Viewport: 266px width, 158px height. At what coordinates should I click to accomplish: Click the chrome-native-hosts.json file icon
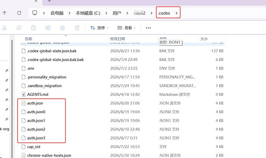coord(24,155)
